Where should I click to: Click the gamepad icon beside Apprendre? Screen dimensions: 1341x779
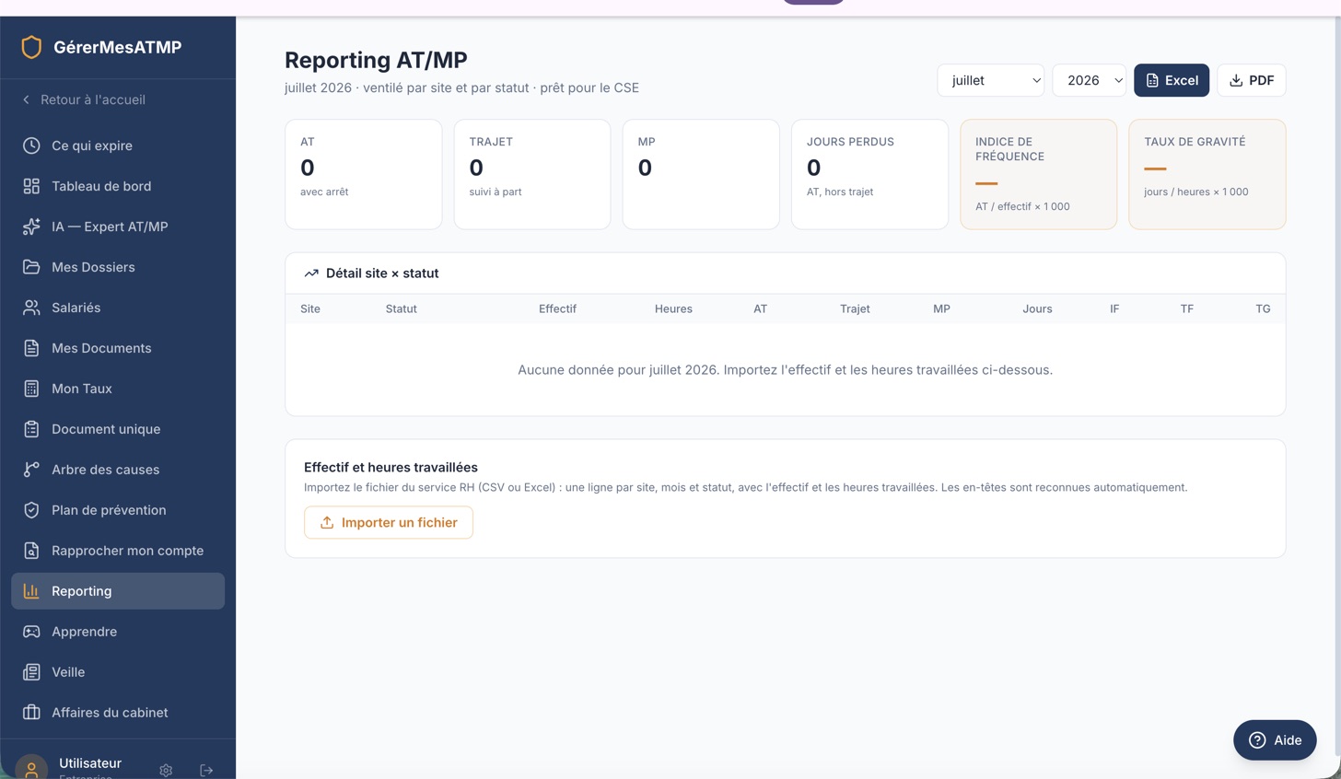(x=31, y=632)
